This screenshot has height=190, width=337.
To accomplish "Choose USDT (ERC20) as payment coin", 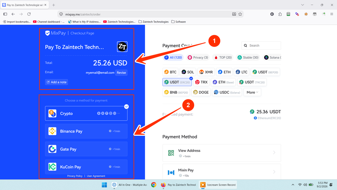I will 177,82.
